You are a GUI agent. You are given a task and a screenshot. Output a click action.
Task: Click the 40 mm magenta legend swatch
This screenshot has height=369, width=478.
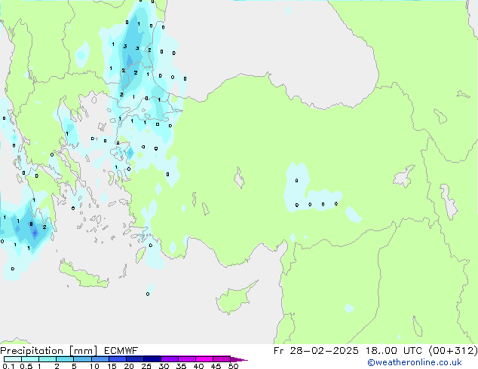tap(204, 359)
